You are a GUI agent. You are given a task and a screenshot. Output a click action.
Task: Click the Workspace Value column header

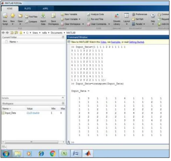30,109
